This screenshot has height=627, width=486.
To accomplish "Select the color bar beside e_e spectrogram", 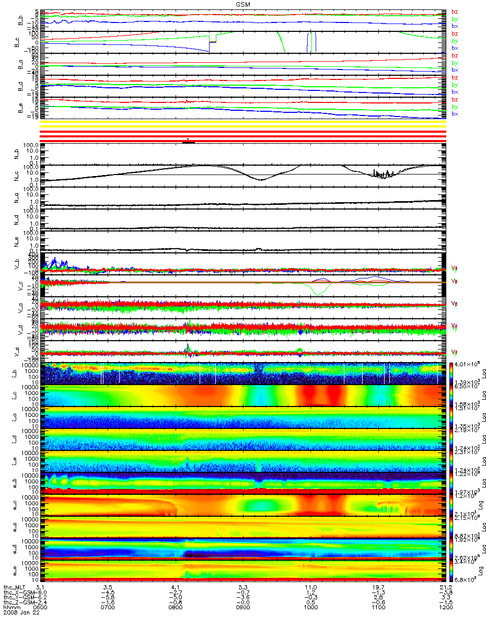I will point(452,571).
